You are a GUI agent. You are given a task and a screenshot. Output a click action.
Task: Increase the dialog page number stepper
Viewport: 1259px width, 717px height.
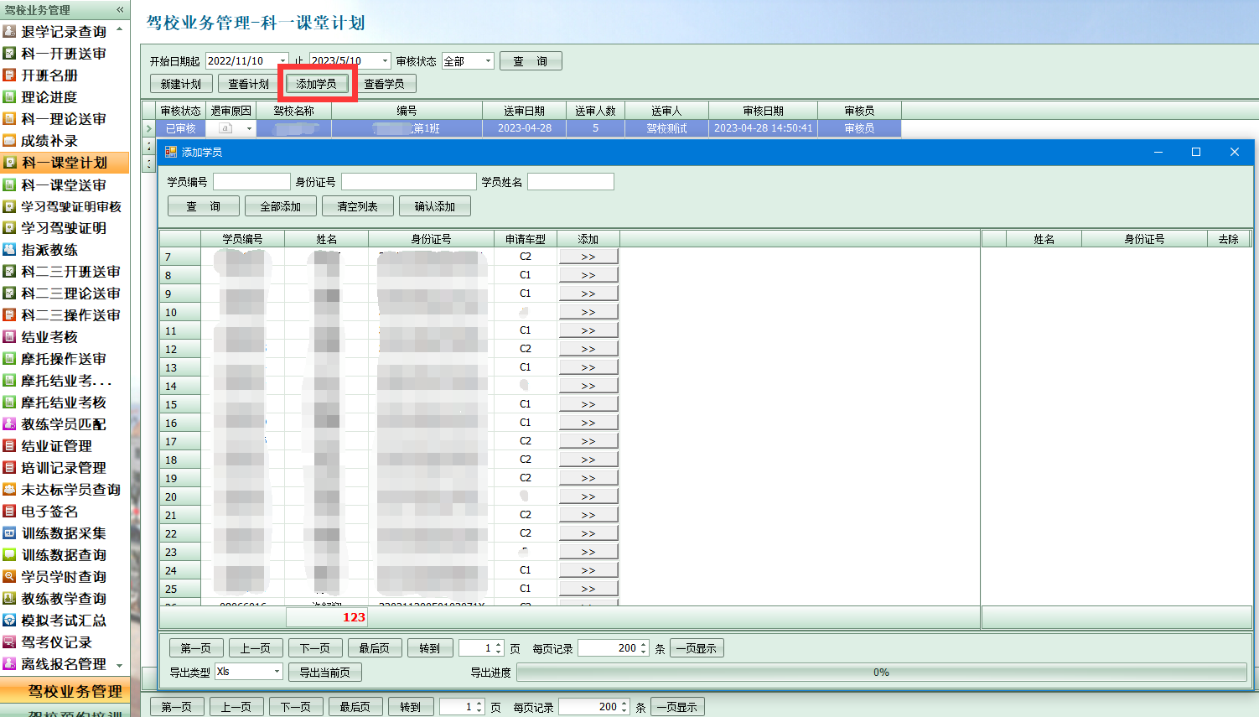[499, 645]
